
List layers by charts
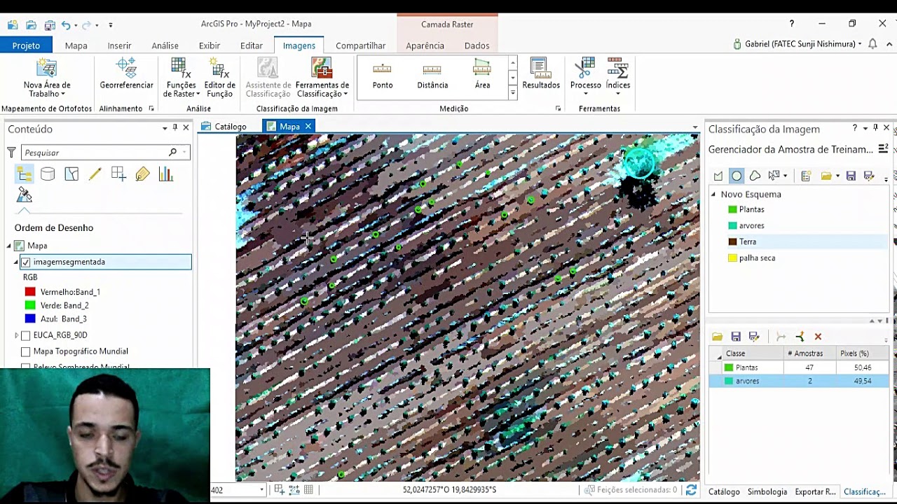click(166, 174)
